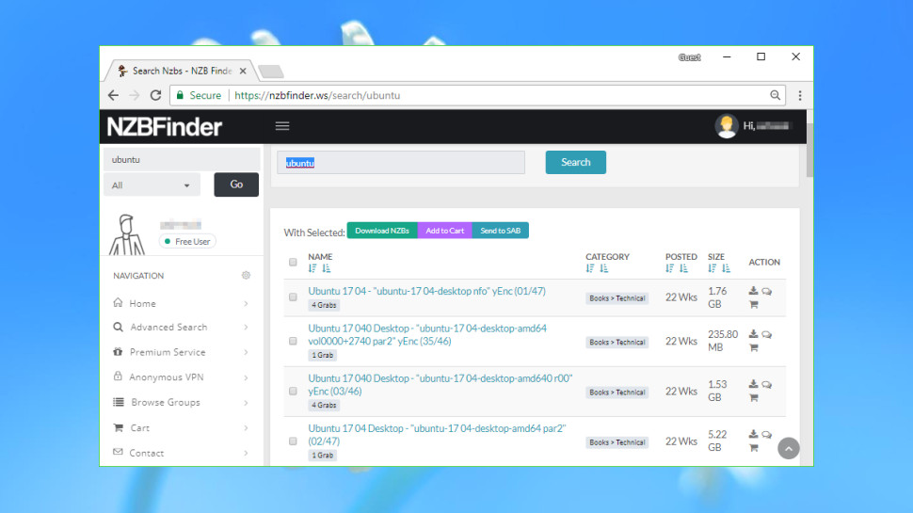Open Ubuntu 17 04 desktop nfo result link

426,291
